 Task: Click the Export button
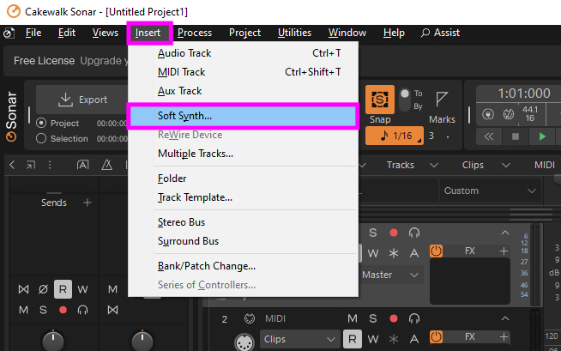pos(82,100)
